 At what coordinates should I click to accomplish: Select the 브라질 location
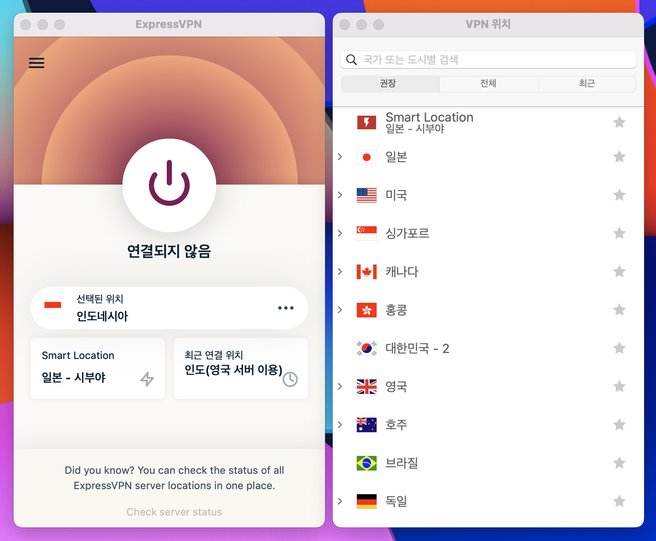[x=402, y=463]
